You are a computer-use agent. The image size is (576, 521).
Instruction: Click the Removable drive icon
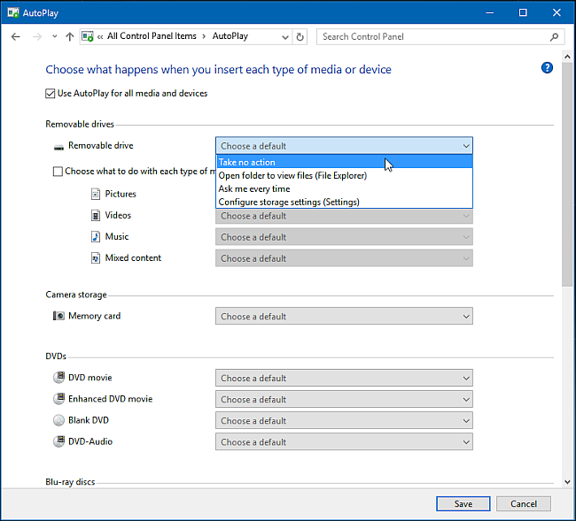pyautogui.click(x=58, y=147)
